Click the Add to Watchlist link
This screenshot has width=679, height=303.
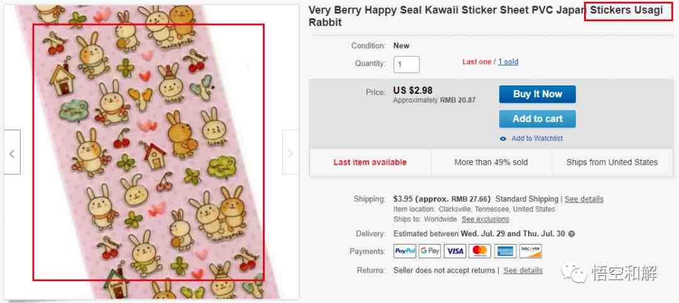537,138
